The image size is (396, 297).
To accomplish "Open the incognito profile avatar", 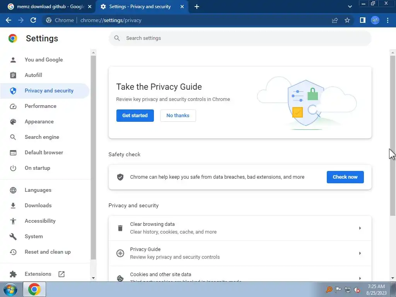I will [x=375, y=20].
